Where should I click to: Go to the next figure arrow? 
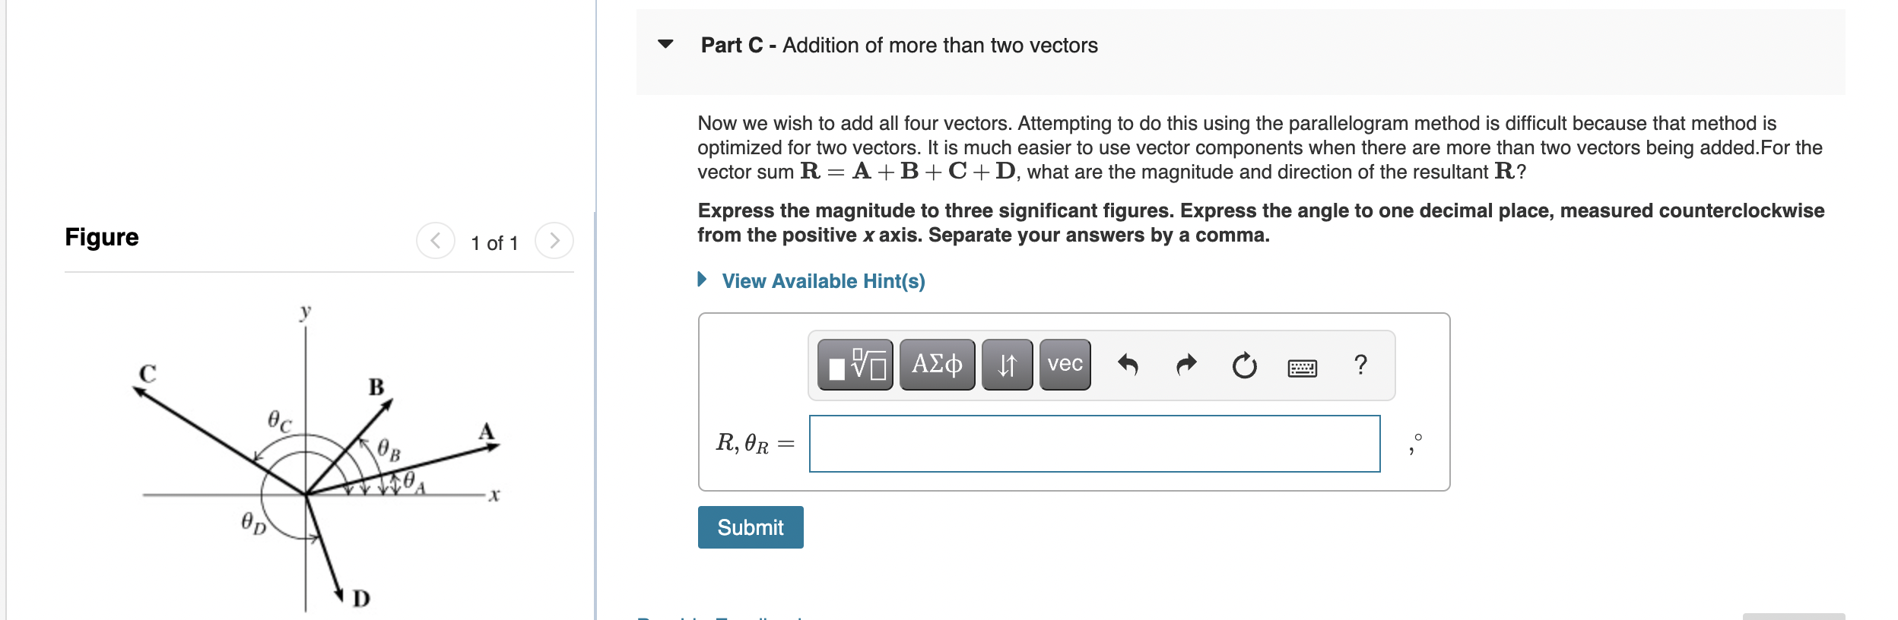(554, 241)
